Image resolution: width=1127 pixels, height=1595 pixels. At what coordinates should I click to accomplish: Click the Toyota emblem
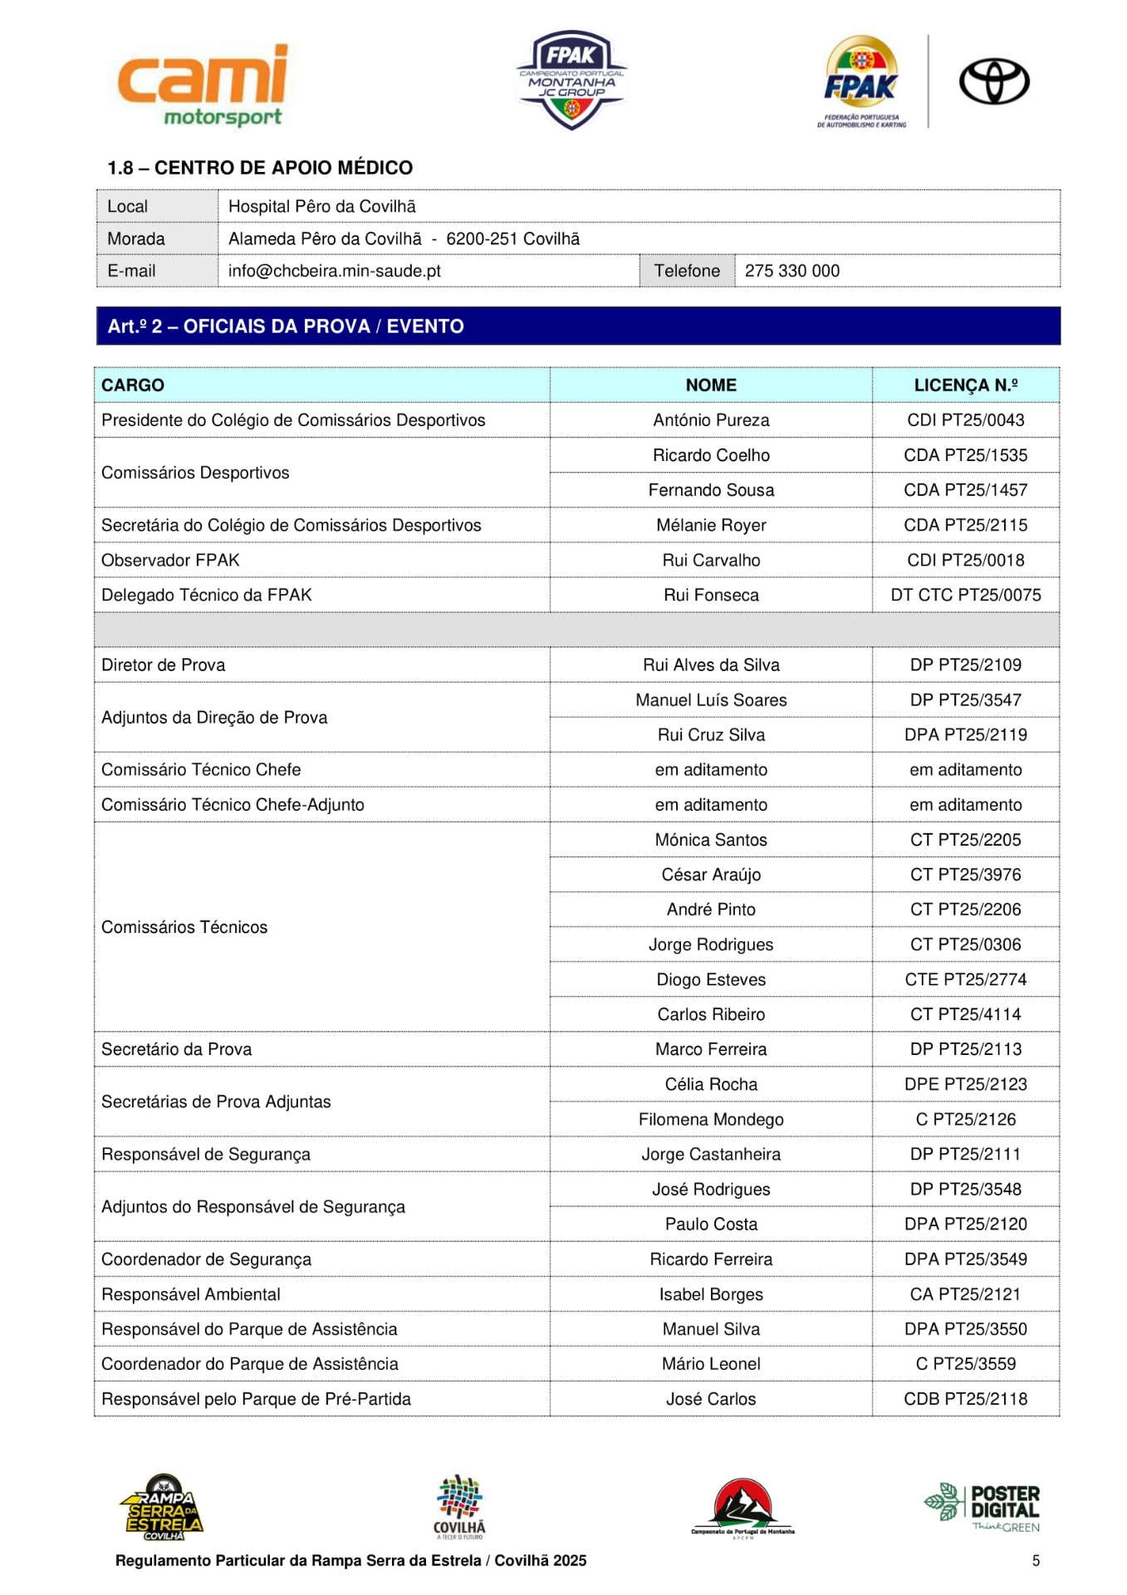993,82
